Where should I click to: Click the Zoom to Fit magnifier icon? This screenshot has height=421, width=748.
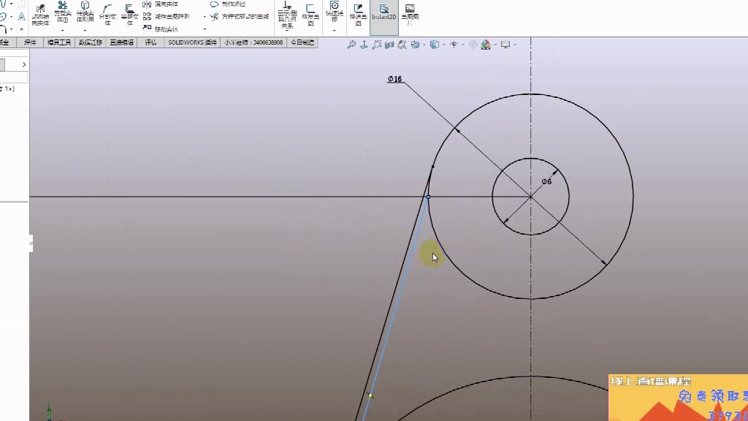pos(351,45)
